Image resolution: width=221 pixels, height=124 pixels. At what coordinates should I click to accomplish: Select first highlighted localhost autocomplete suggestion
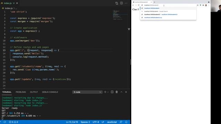point(168,8)
